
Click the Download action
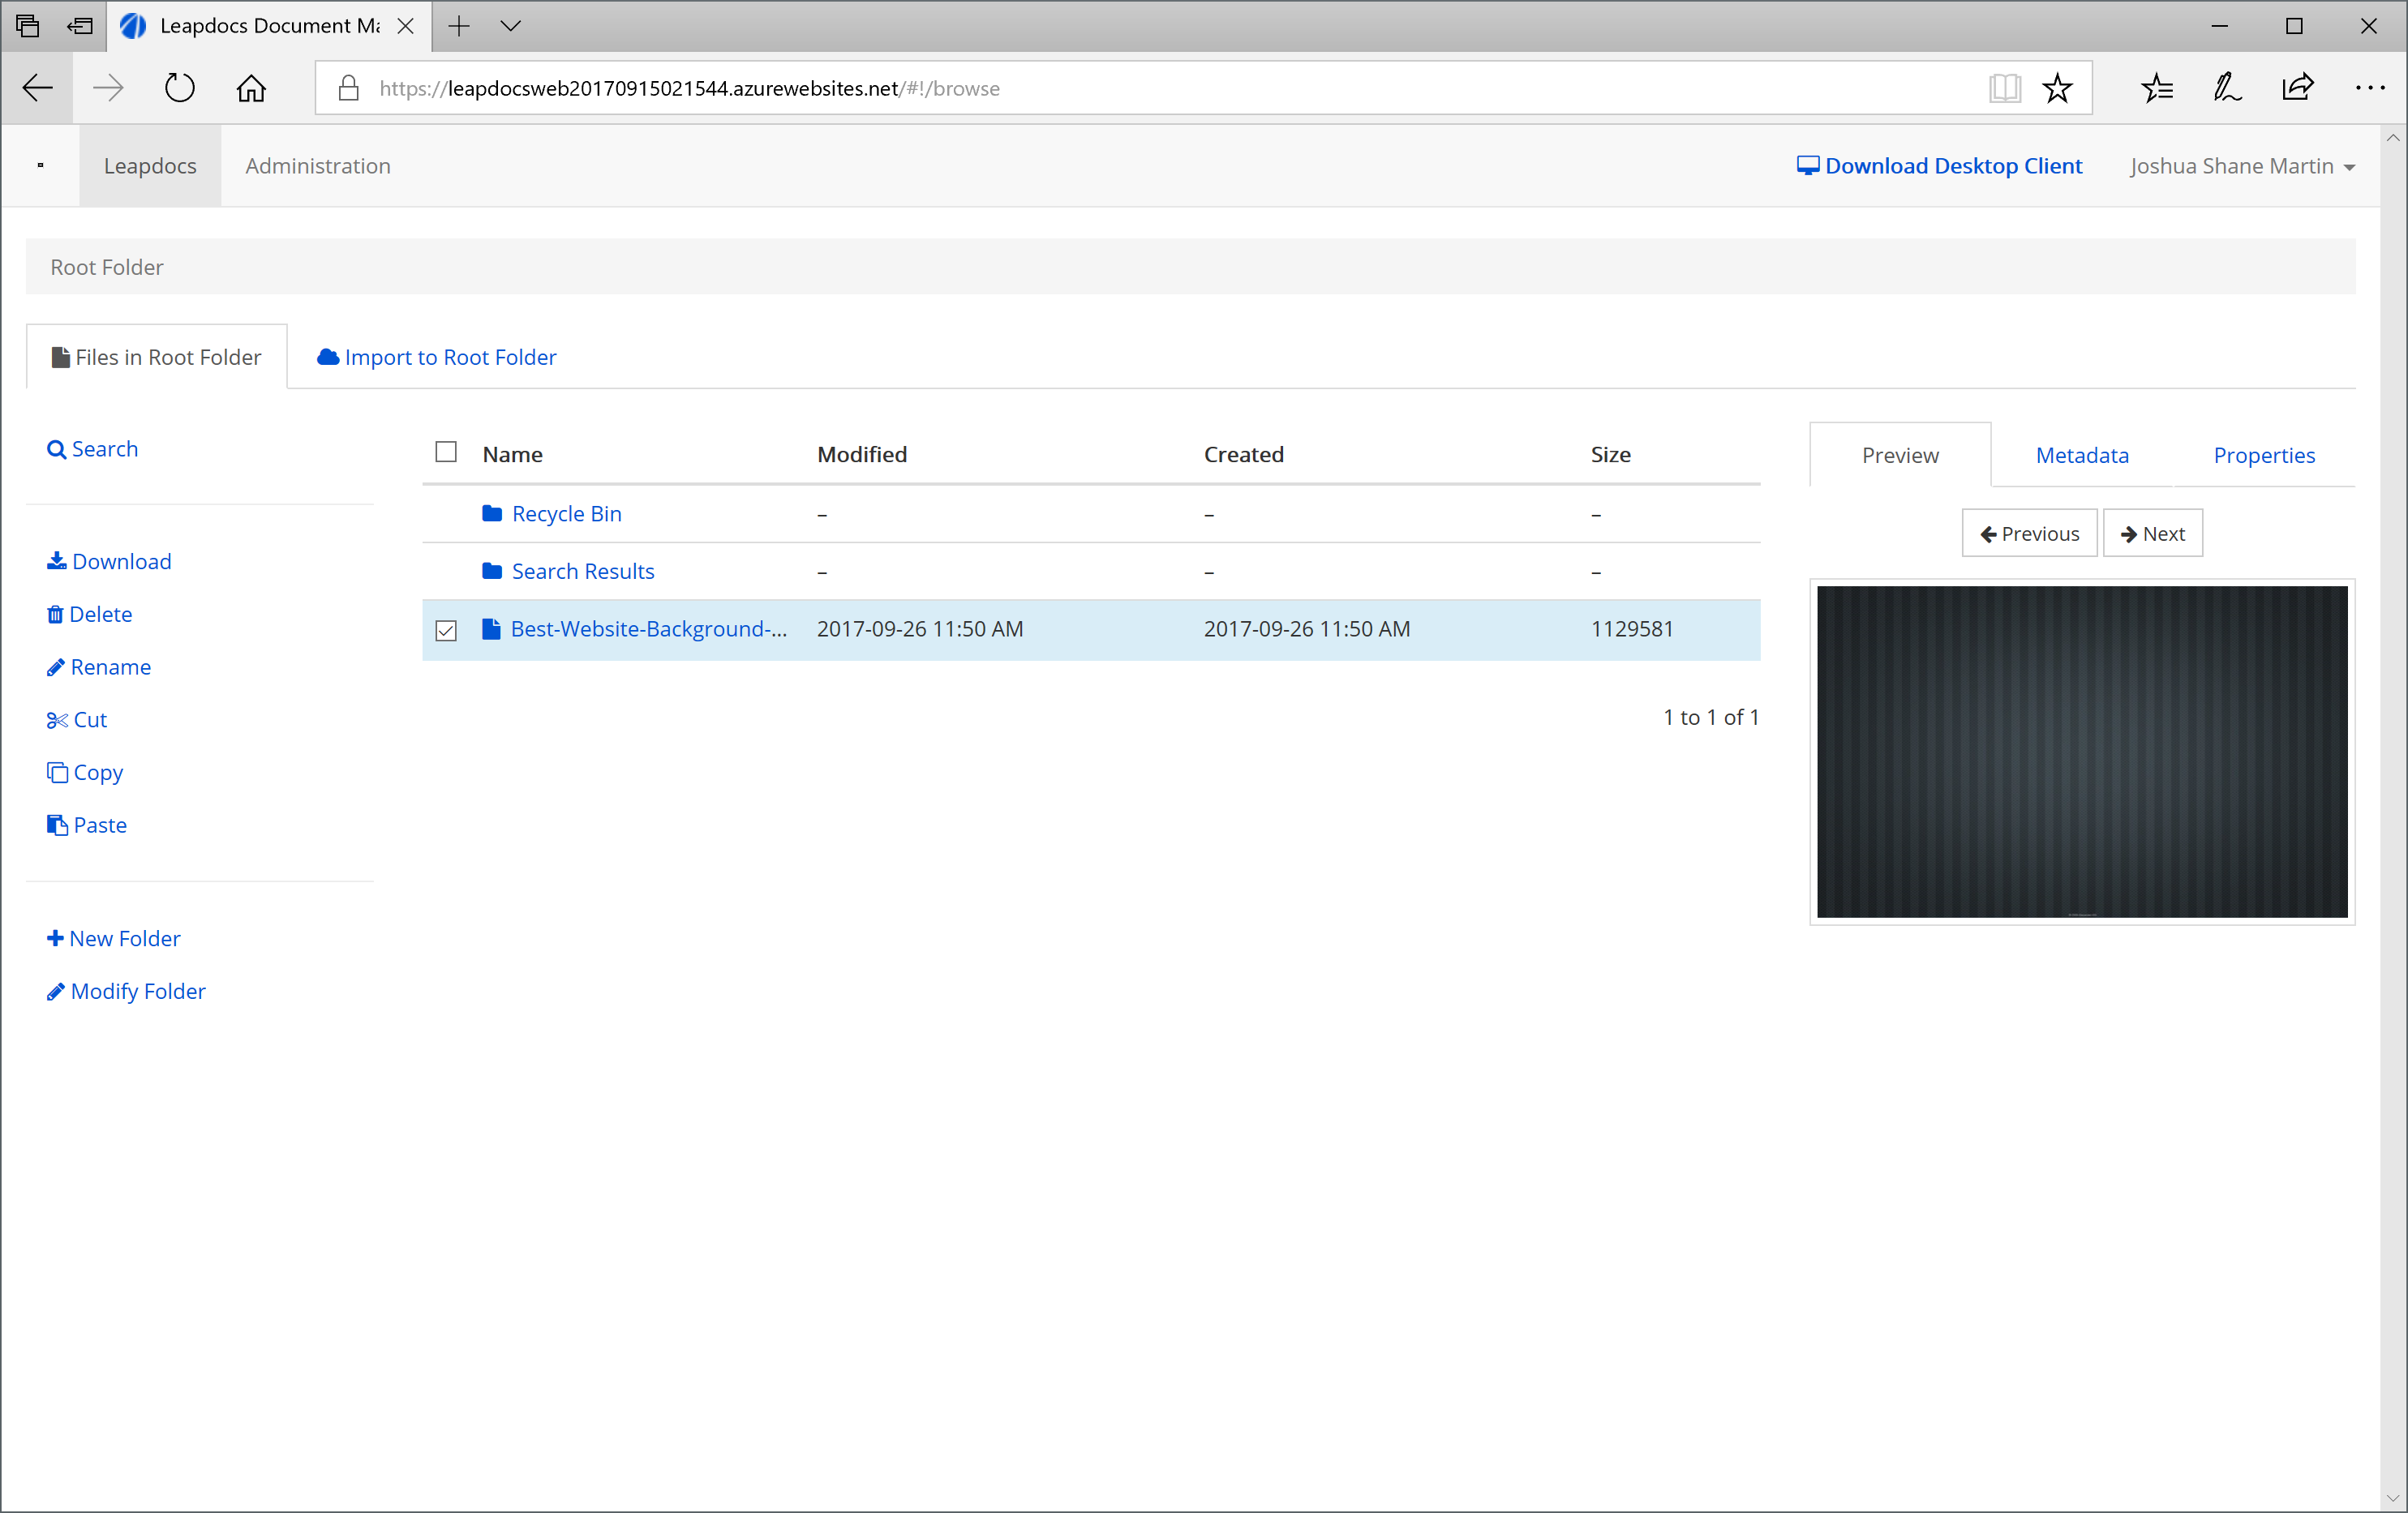[x=109, y=561]
